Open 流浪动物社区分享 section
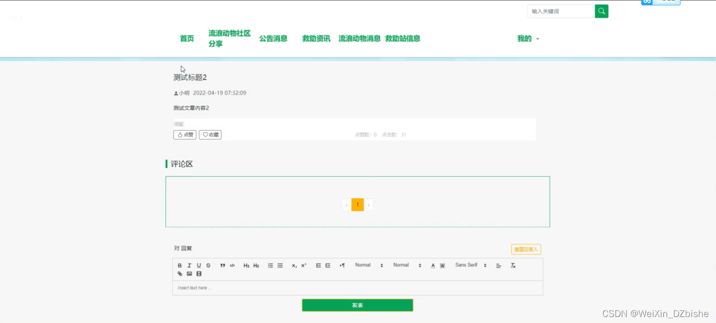This screenshot has height=323, width=716. 229,39
